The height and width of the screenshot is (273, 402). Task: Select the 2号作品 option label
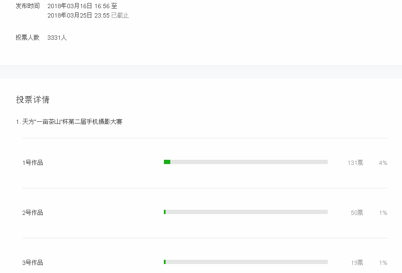click(x=33, y=213)
